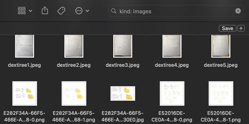Add a search criterion with plus button
The width and height of the screenshot is (249, 124).
(241, 28)
